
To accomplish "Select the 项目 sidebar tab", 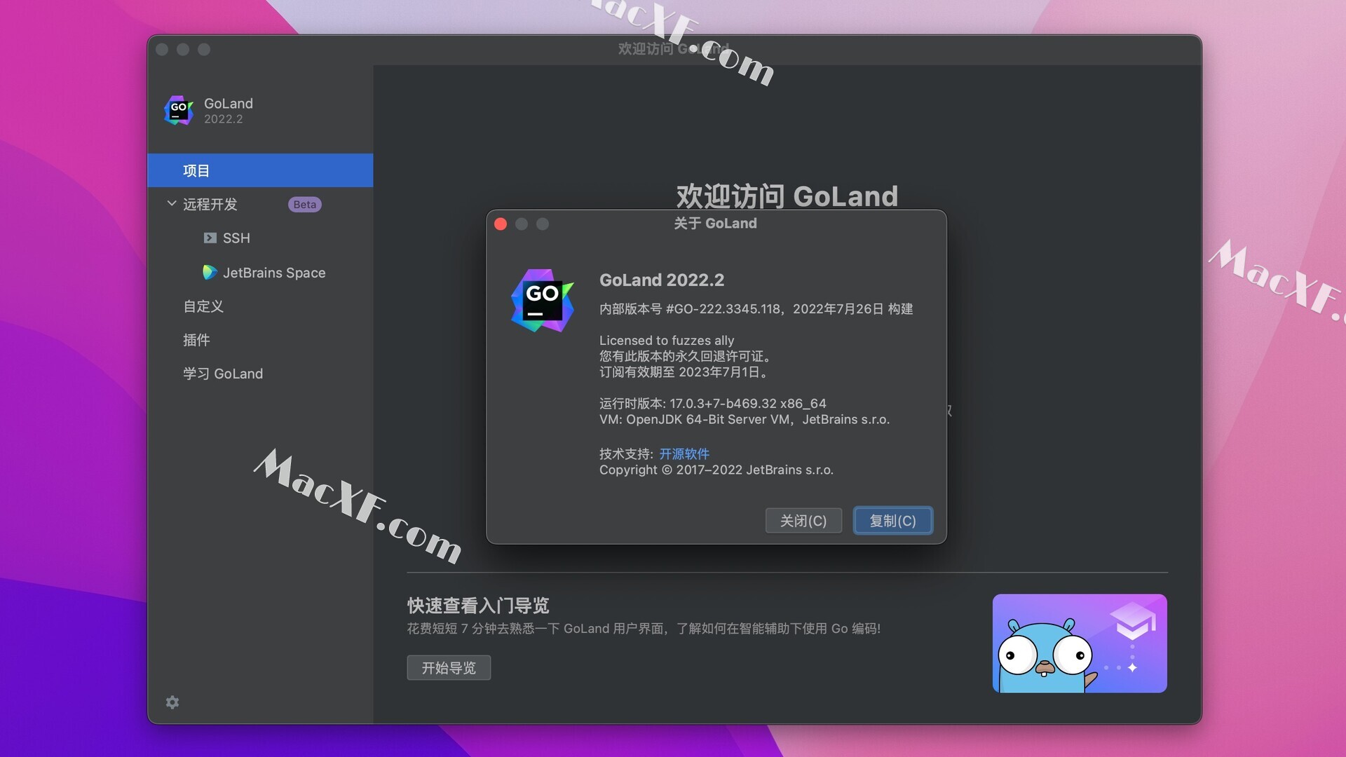I will 196,171.
